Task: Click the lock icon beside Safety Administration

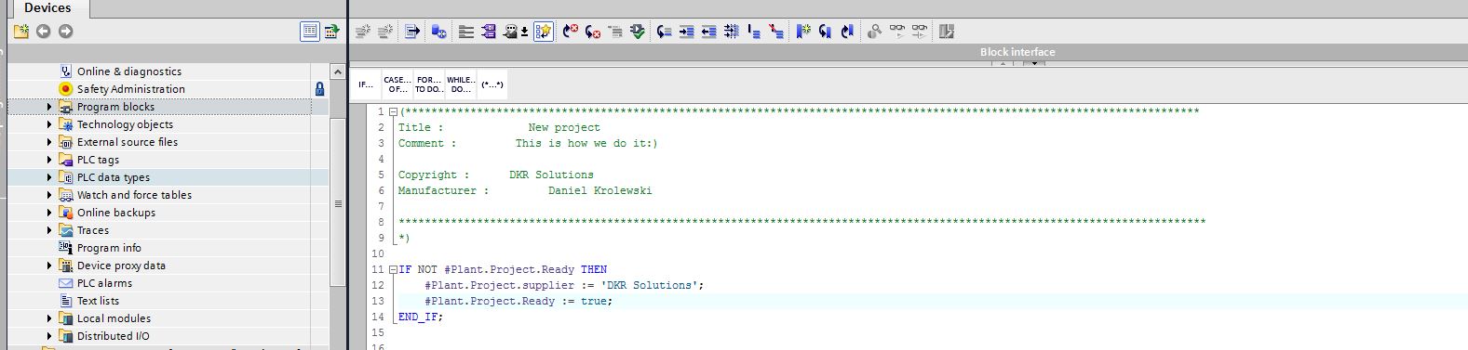Action: pyautogui.click(x=320, y=89)
